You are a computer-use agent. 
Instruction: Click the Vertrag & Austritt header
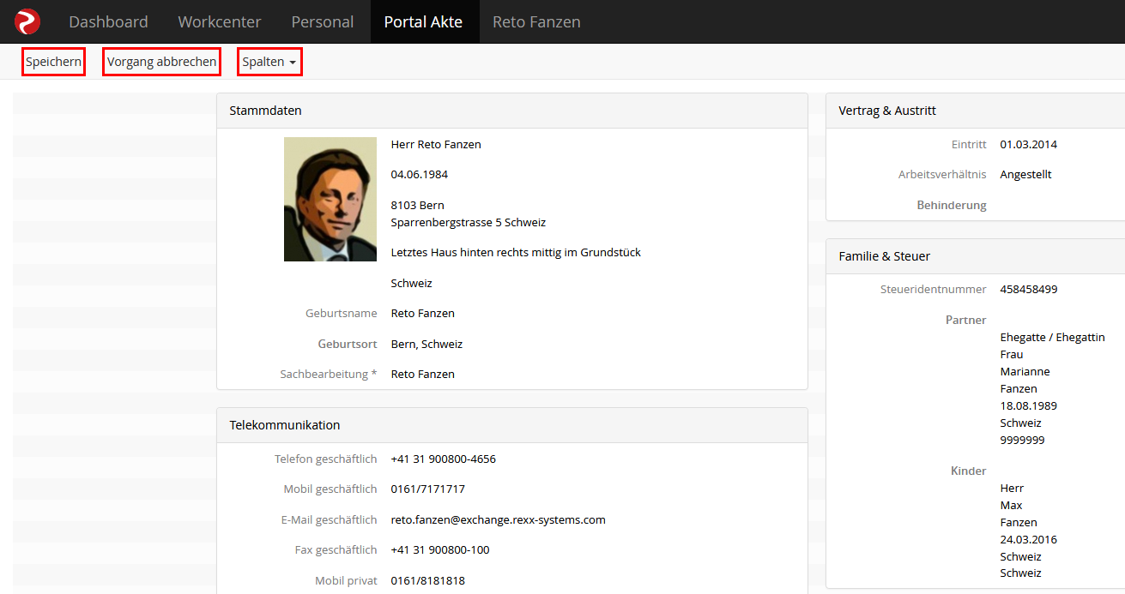(976, 111)
